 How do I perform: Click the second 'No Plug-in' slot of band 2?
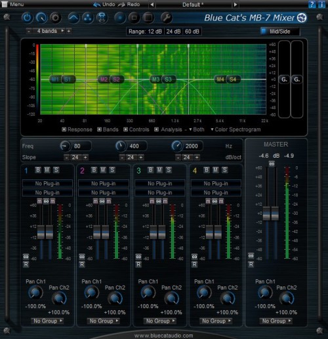pyautogui.click(x=104, y=192)
